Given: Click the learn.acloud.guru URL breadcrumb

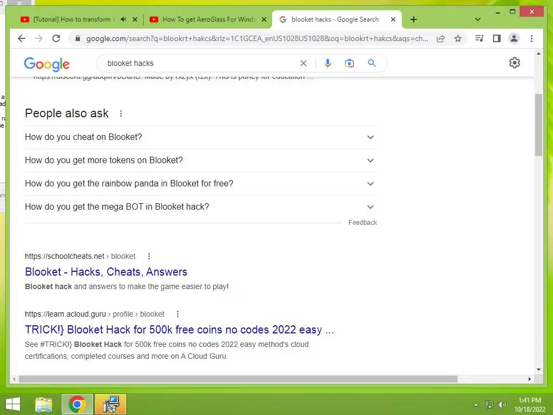Looking at the screenshot, I should pos(95,314).
